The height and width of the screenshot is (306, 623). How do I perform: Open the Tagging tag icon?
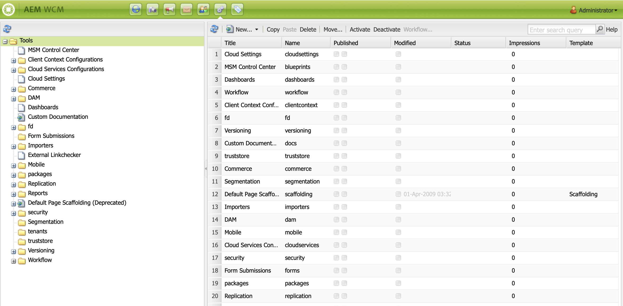237,10
